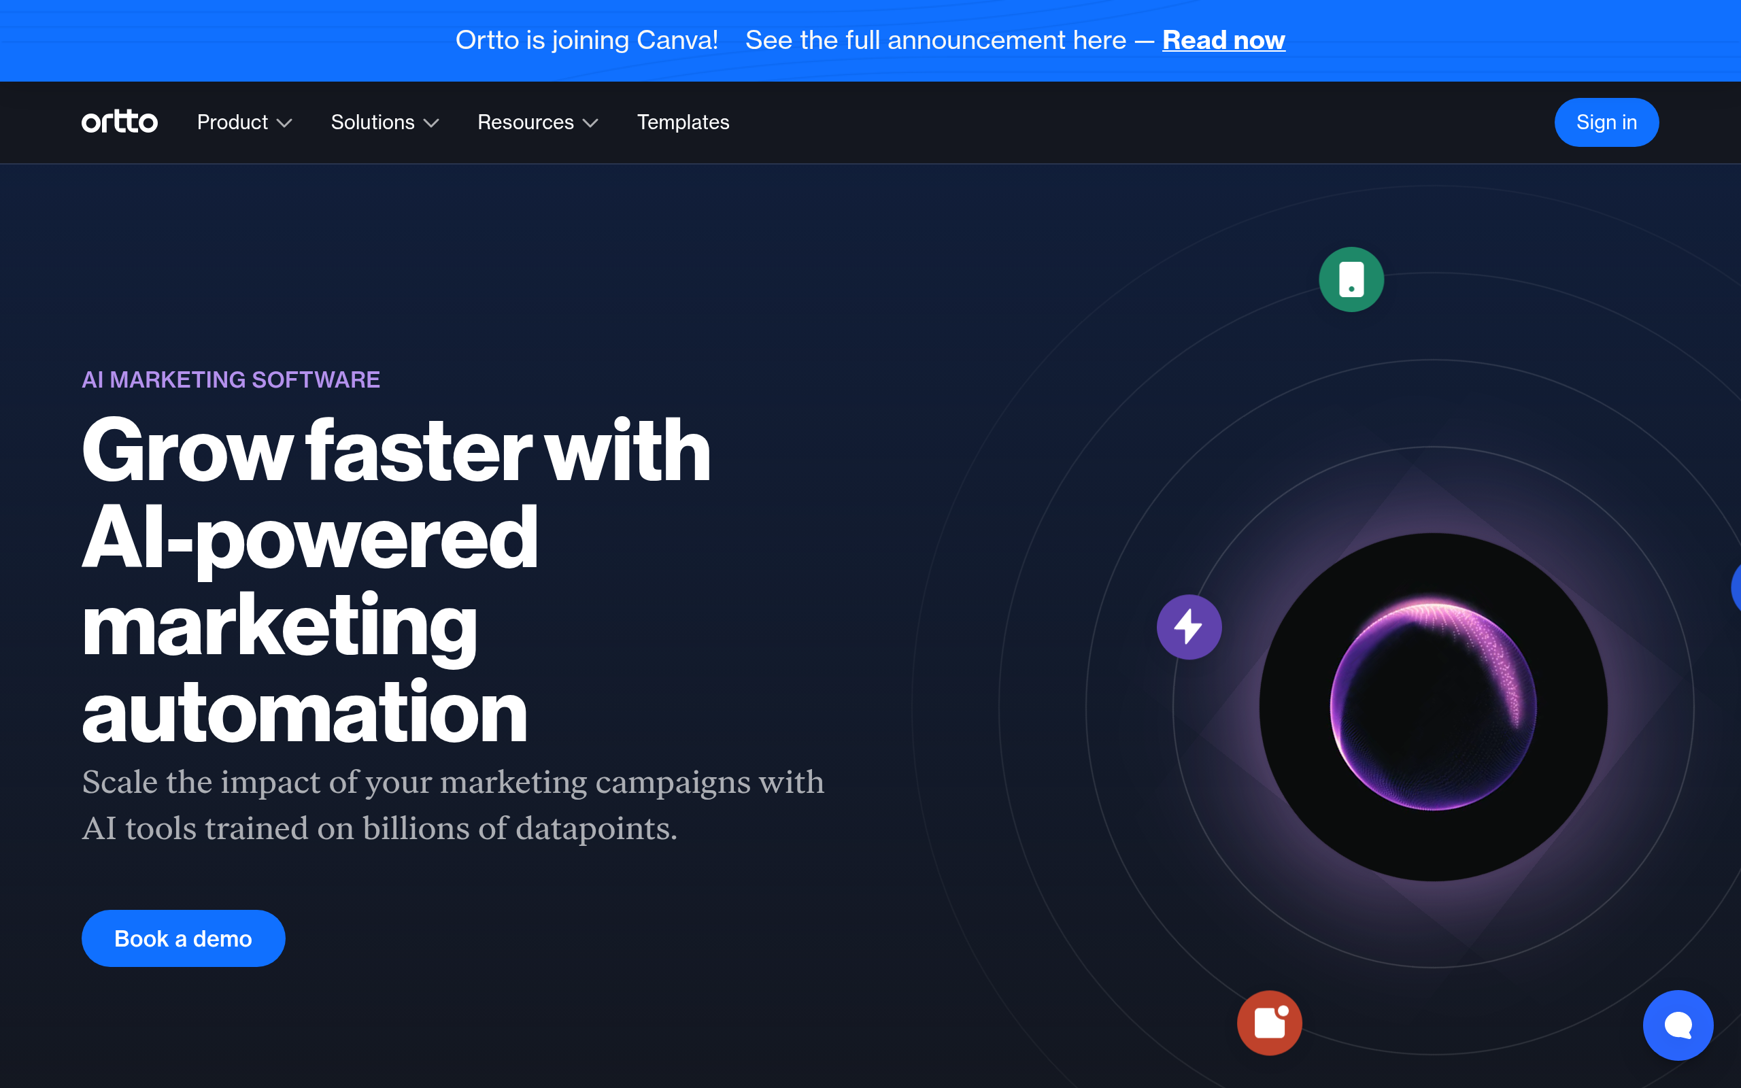Click the Ortto logo in the navbar
Screen dimensions: 1741x1088
120,122
